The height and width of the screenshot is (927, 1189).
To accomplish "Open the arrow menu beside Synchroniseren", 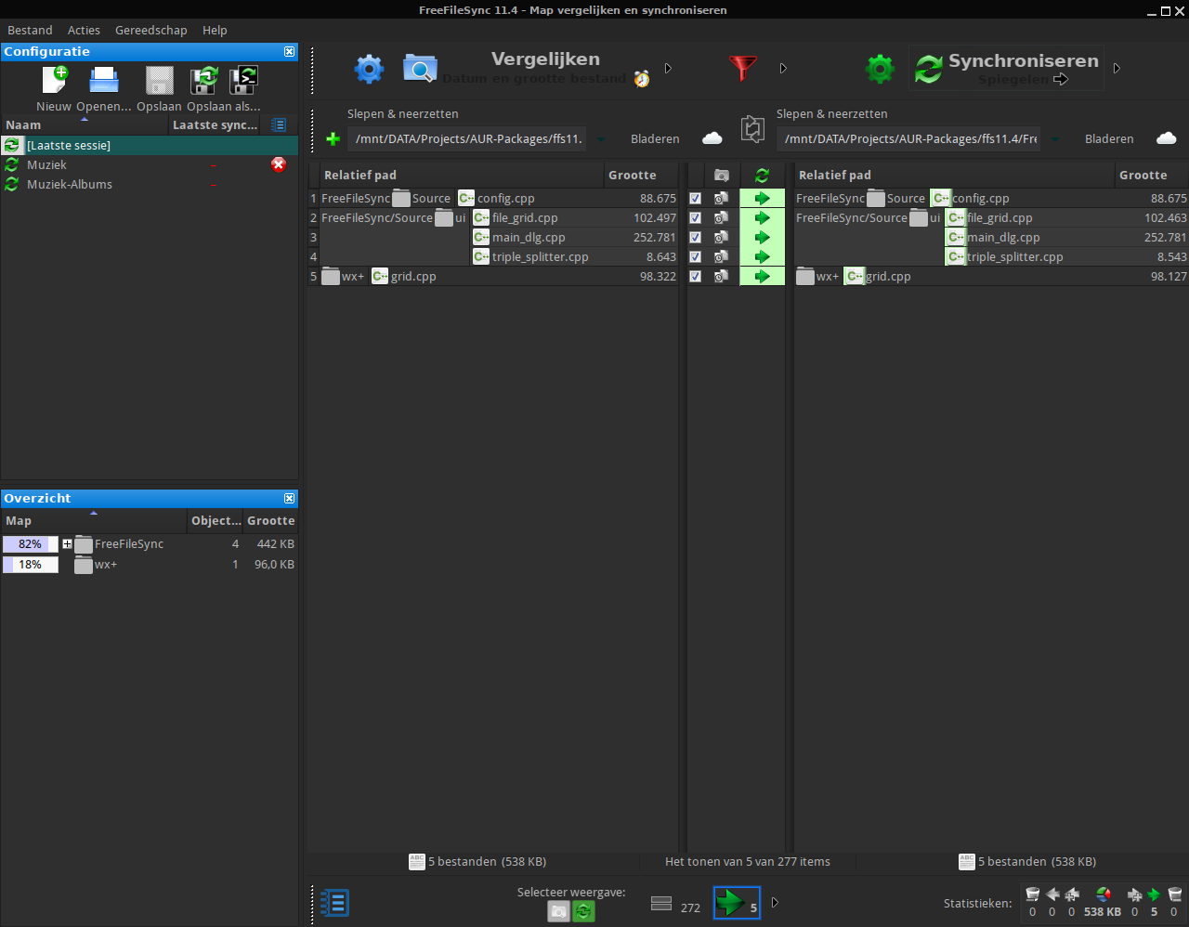I will click(1117, 69).
